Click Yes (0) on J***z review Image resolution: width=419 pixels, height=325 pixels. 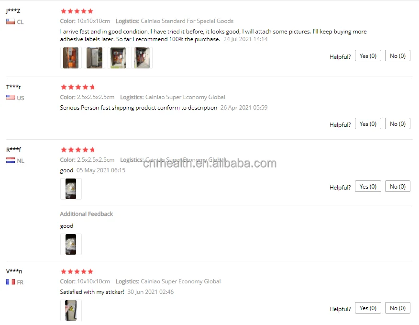(368, 56)
